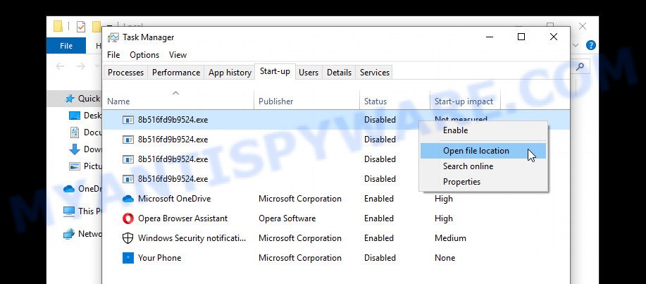This screenshot has width=646, height=284.
Task: Click the search magnifier icon in File Explorer
Action: pos(580,66)
